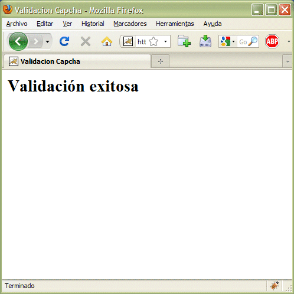This screenshot has width=294, height=294.
Task: Go to the Home page icon
Action: pos(107,41)
